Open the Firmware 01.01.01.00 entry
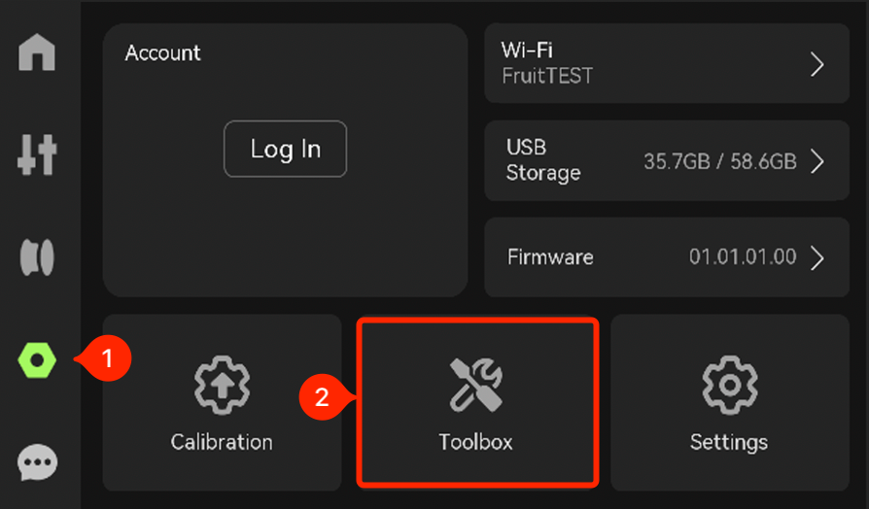This screenshot has height=509, width=869. [667, 257]
